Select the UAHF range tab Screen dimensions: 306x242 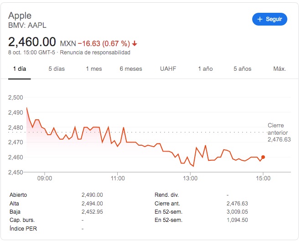(168, 69)
